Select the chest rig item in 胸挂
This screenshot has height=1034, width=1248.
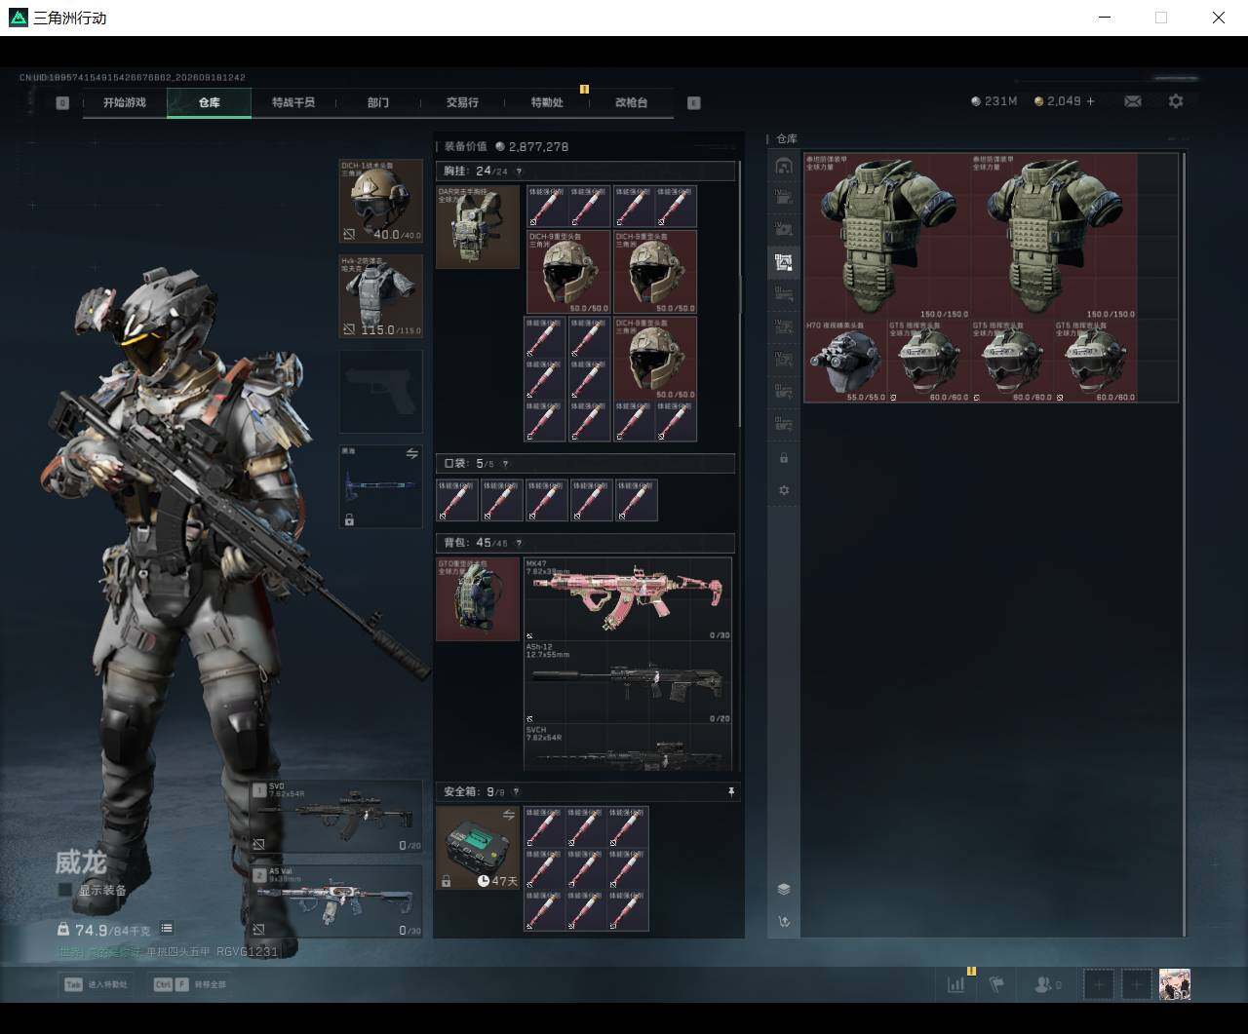(478, 227)
